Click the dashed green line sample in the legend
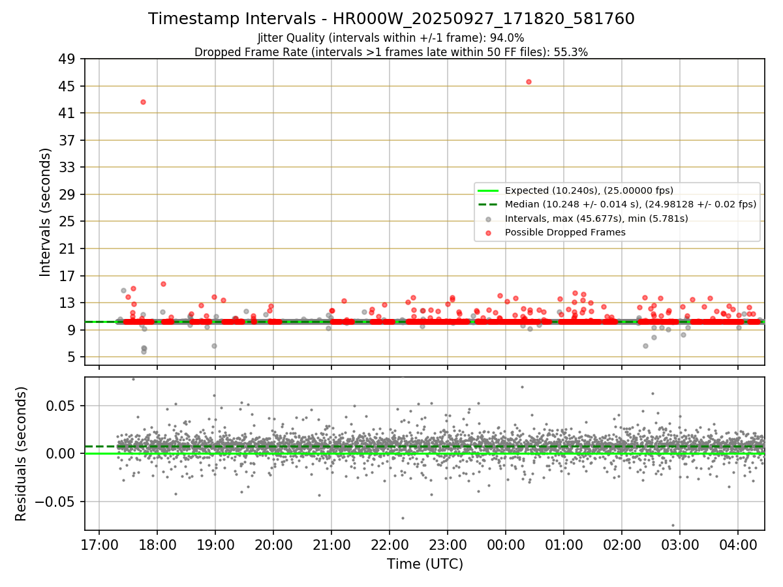Viewport: 783px width, 587px height. (x=488, y=205)
